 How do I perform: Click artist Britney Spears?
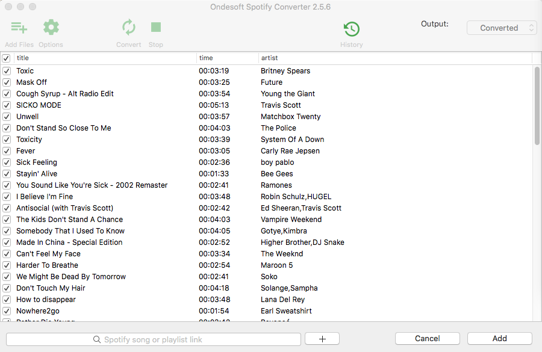[285, 71]
